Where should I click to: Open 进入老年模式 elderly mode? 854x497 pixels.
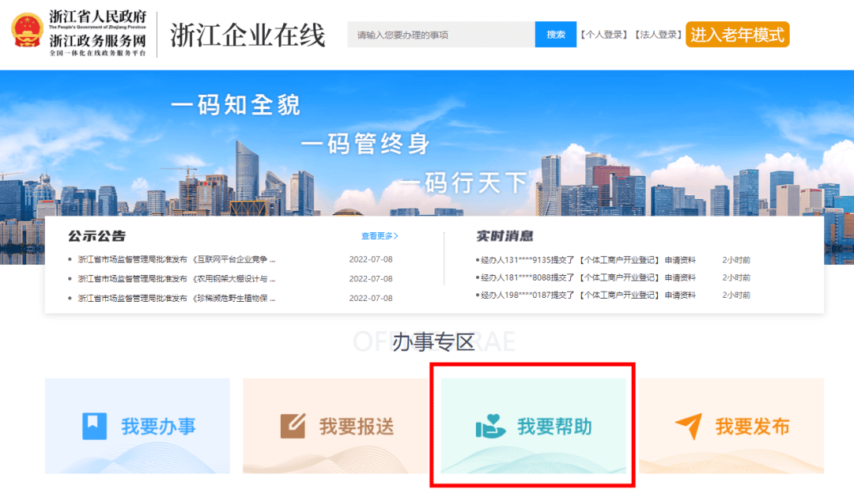[737, 34]
